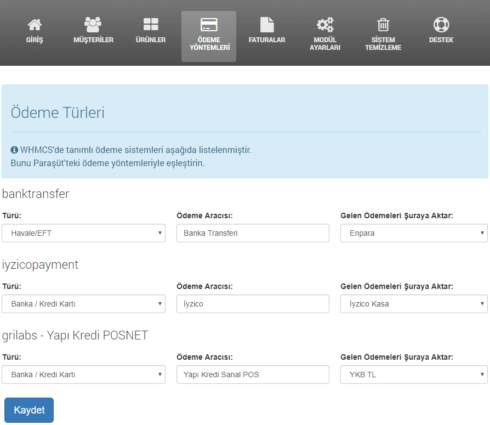This screenshot has height=425, width=490.
Task: Select the DESTEK menu label
Action: (441, 40)
